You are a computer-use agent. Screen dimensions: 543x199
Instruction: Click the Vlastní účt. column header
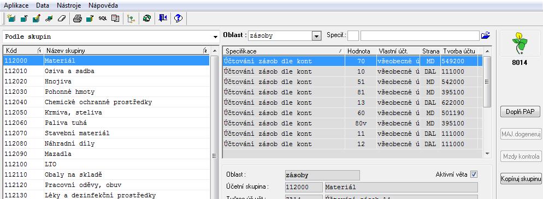click(398, 51)
